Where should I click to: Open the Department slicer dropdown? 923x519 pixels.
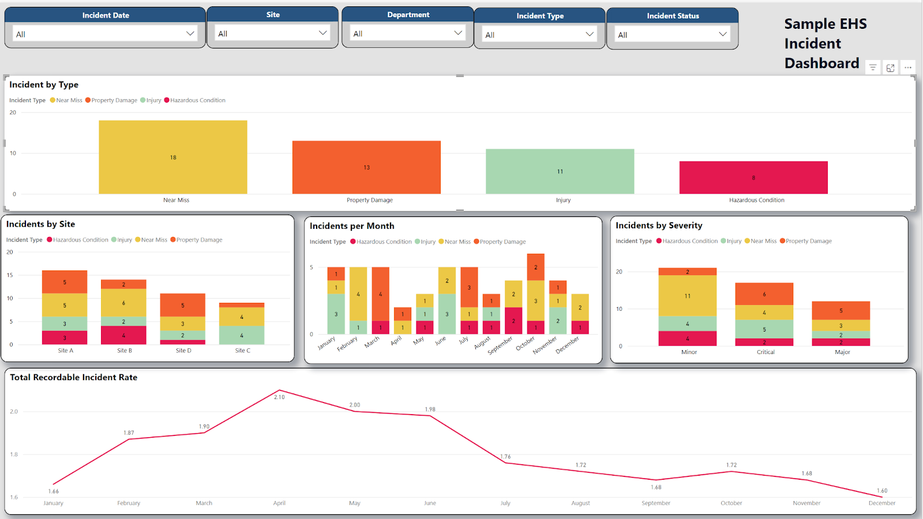(x=457, y=33)
